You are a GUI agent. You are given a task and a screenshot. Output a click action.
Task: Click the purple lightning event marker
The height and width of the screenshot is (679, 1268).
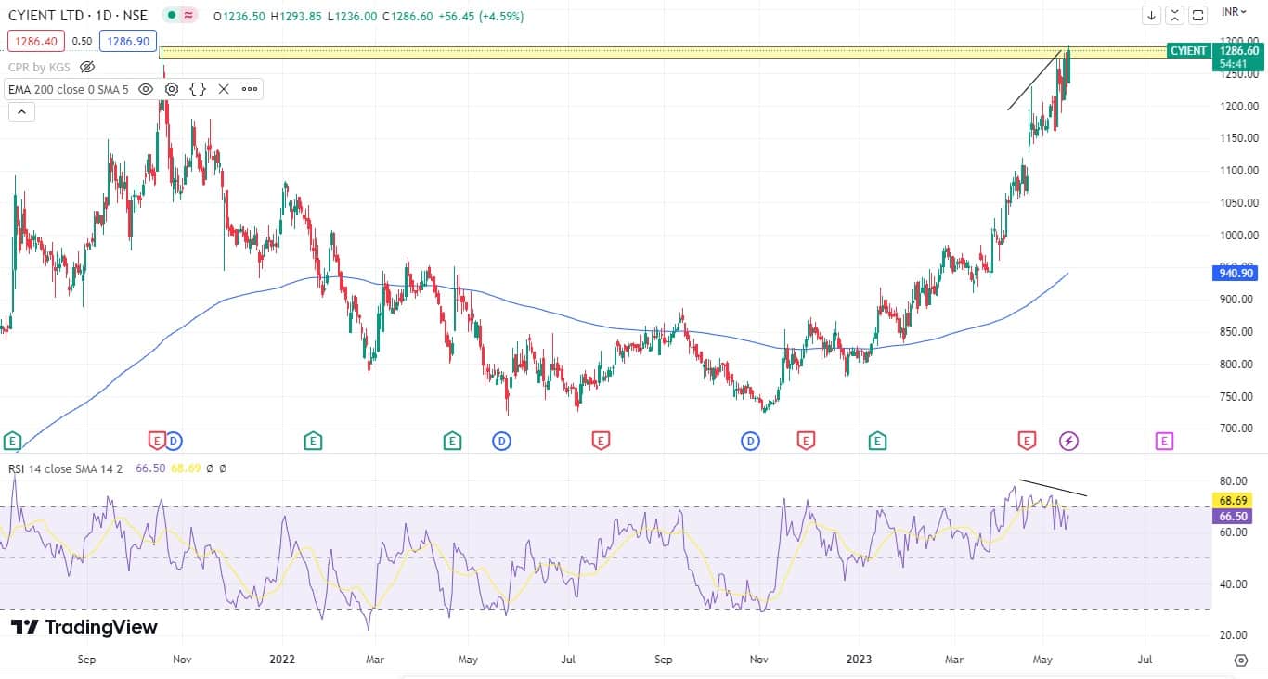1068,441
